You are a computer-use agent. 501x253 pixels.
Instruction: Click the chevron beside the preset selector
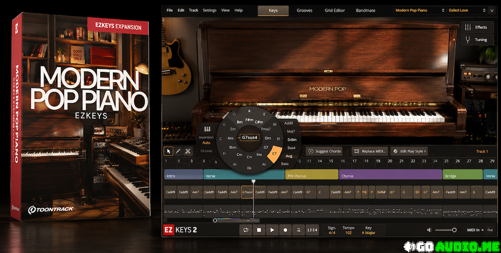493,10
